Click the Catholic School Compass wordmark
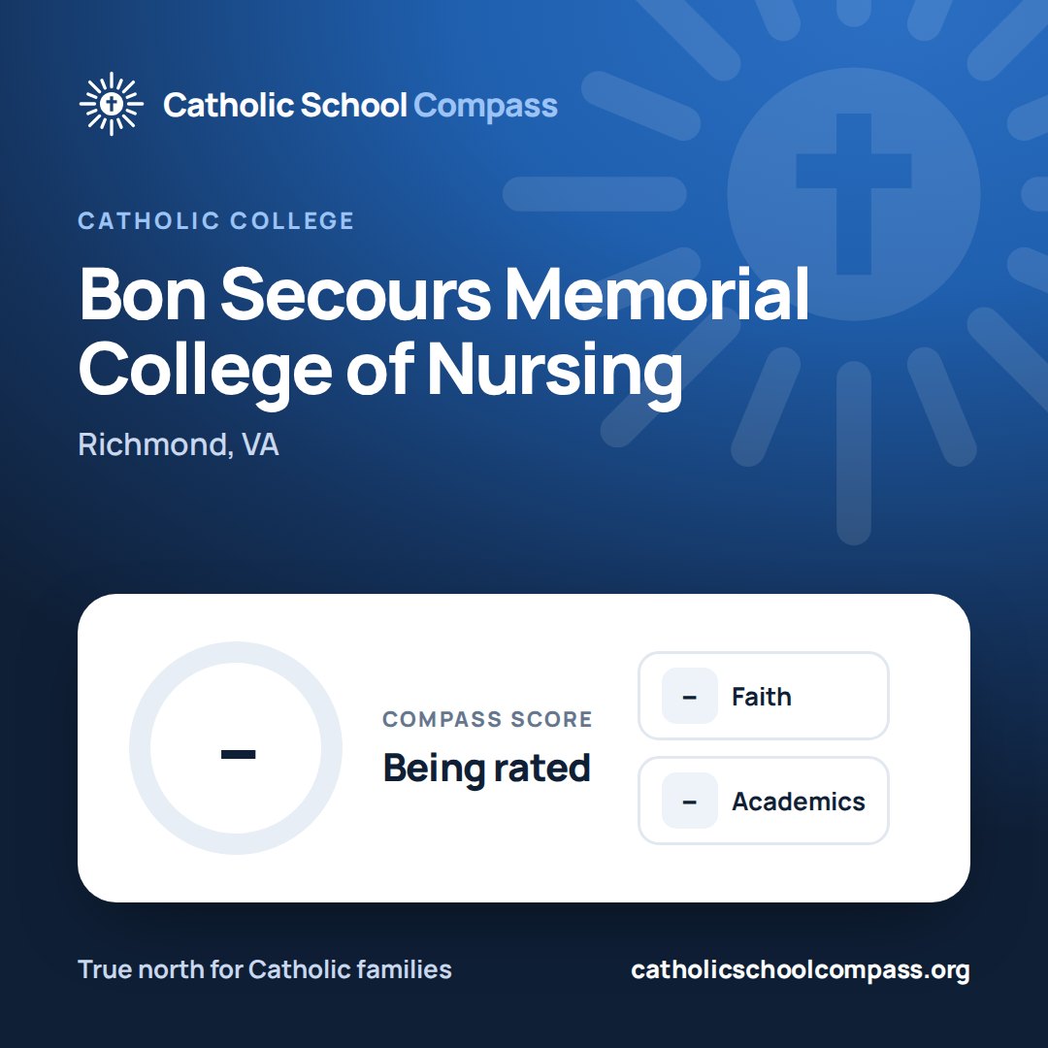 tap(360, 106)
